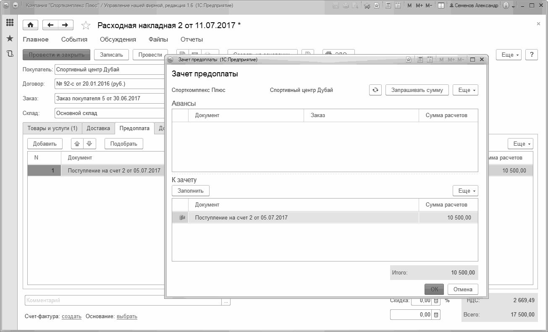Cancel the dialog with Отмена
The height and width of the screenshot is (332, 548).
pyautogui.click(x=463, y=289)
